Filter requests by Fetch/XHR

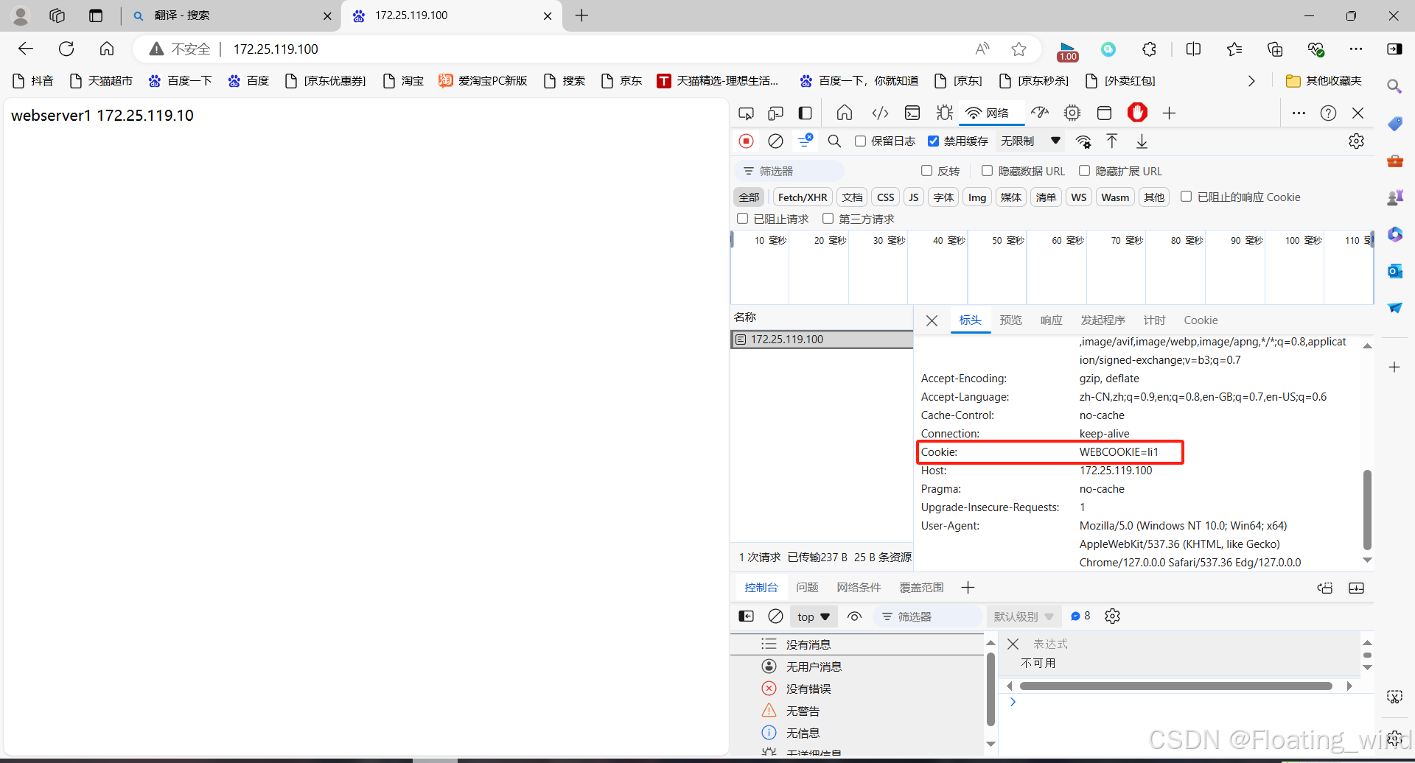pos(802,197)
